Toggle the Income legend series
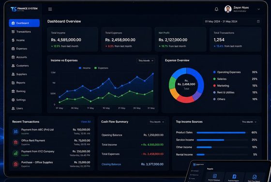The image size is (271, 182). (x=85, y=68)
